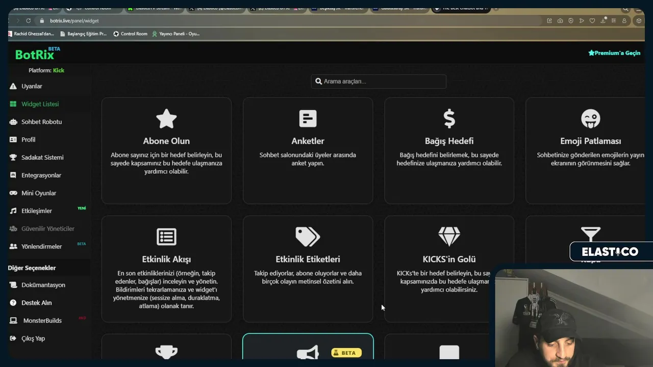The image size is (653, 367).
Task: Open Sohbet Robotu robot icon
Action: pos(13,122)
